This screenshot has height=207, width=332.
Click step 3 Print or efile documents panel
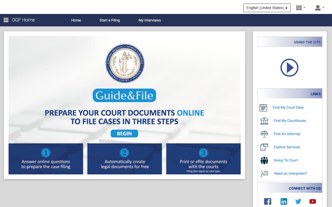203,159
